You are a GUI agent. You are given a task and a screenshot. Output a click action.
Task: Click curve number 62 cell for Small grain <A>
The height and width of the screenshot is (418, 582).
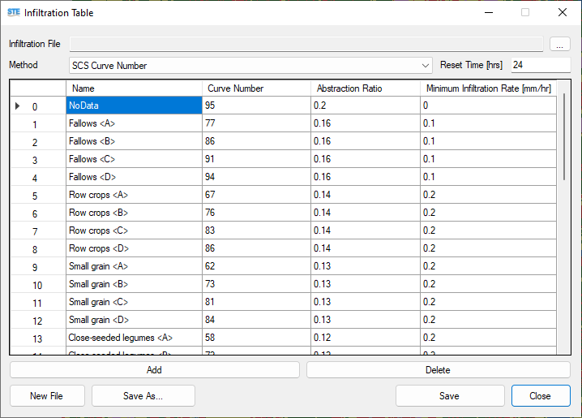tap(256, 265)
